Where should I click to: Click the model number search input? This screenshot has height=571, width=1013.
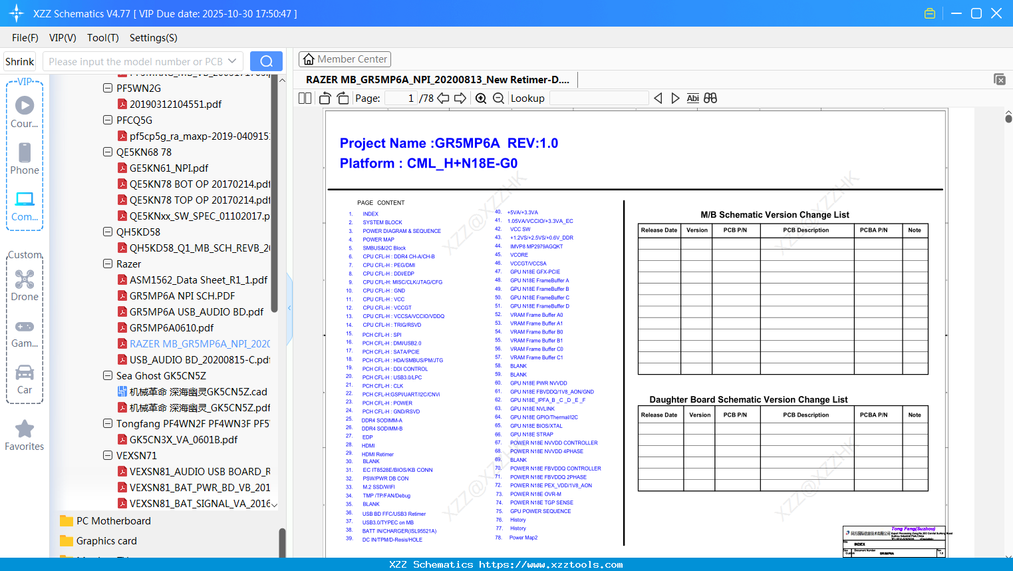136,61
